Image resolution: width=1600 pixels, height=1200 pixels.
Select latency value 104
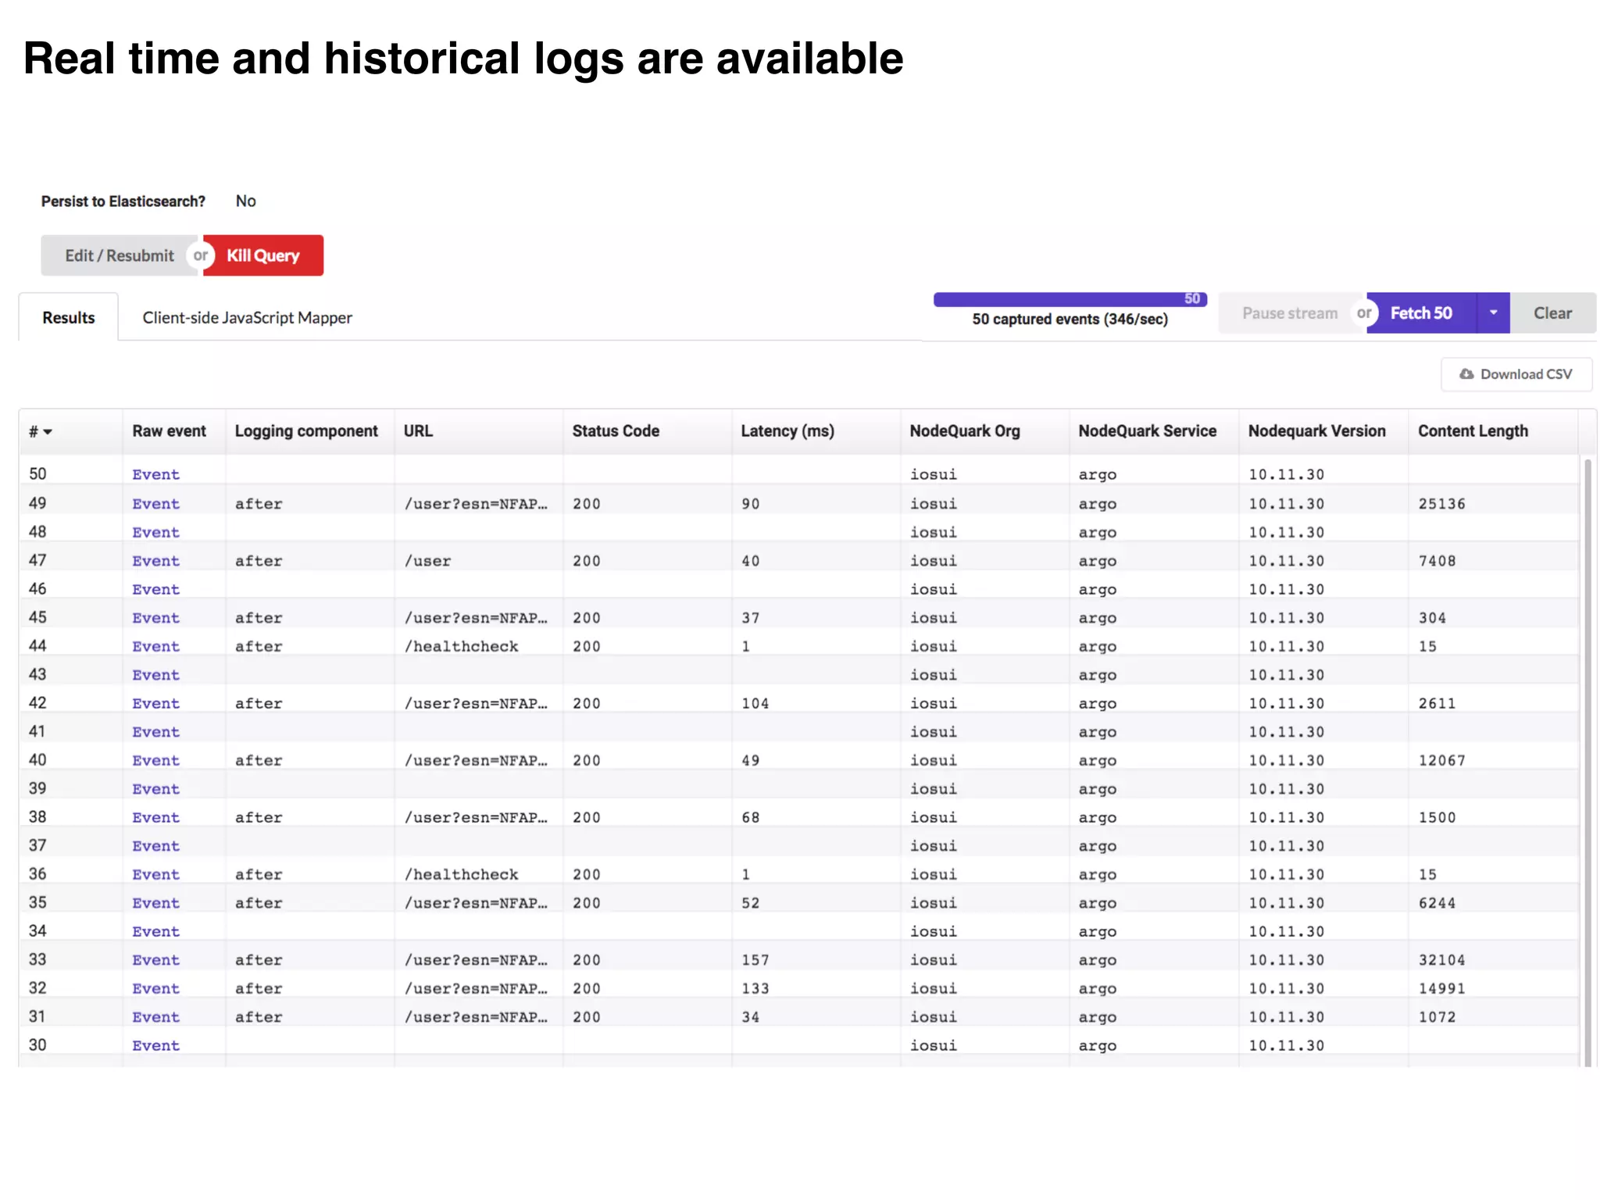[x=755, y=703]
